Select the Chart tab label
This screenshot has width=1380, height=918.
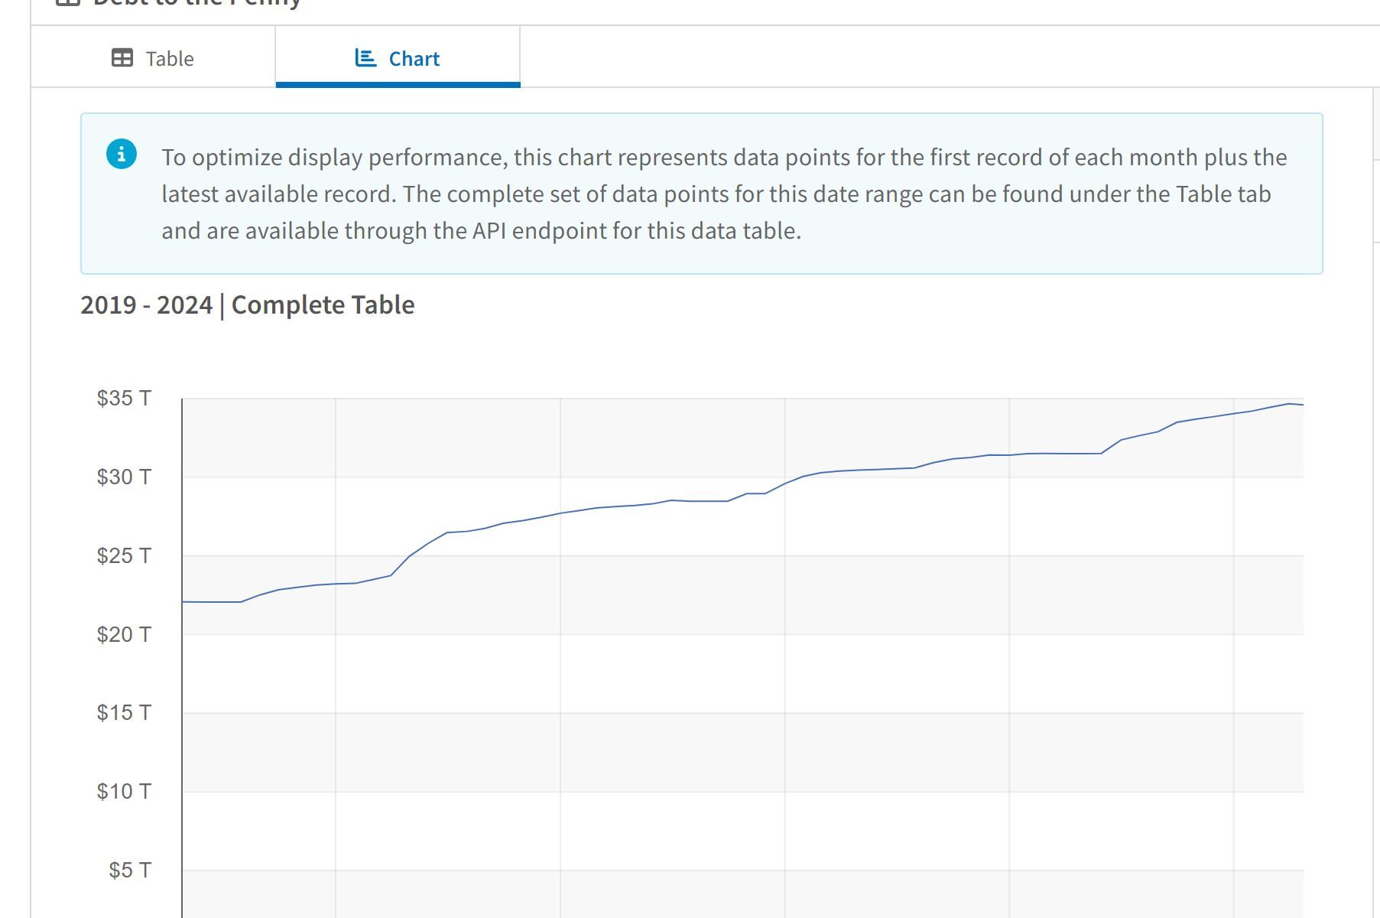tap(414, 59)
